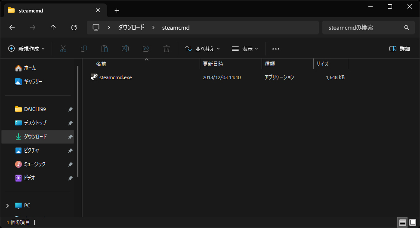Click steamcmd in the address breadcrumb

pos(176,28)
